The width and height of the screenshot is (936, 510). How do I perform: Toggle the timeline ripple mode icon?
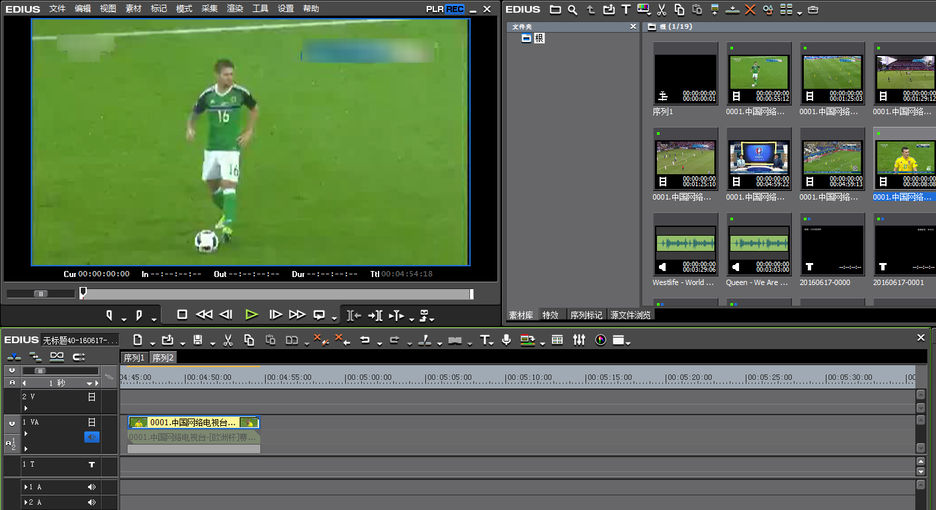[x=35, y=357]
